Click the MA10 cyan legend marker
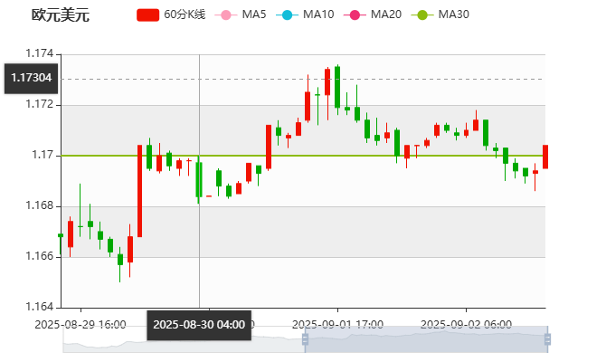 click(x=288, y=14)
